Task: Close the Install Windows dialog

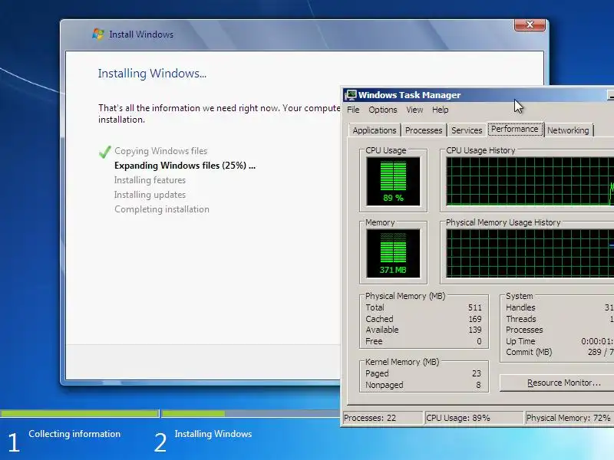Action: pos(530,25)
